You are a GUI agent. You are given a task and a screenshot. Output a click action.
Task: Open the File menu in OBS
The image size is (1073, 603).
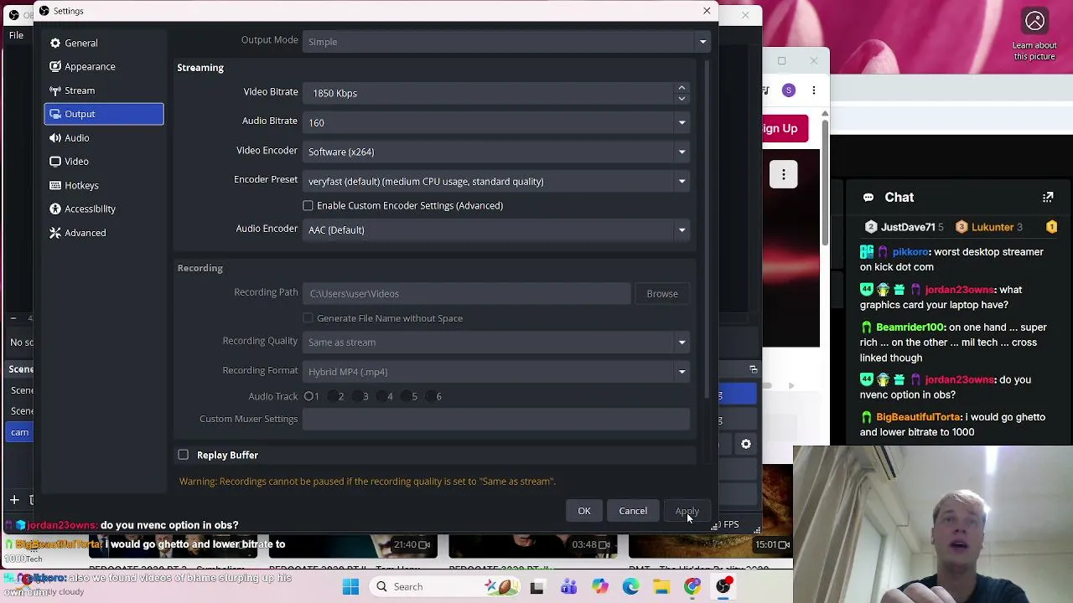(16, 35)
